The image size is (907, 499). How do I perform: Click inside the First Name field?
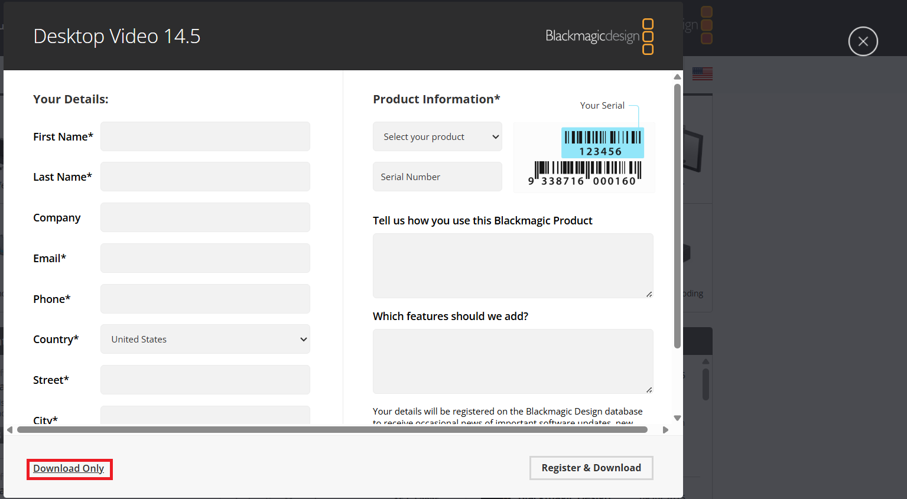(x=205, y=136)
